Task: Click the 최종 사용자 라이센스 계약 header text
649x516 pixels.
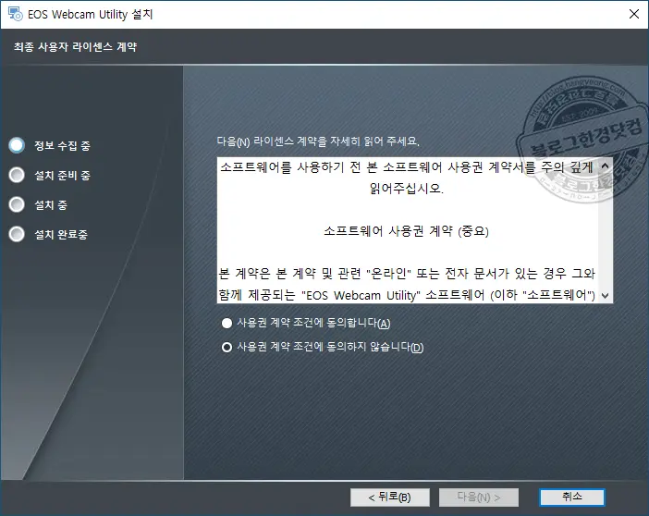Action: [75, 47]
